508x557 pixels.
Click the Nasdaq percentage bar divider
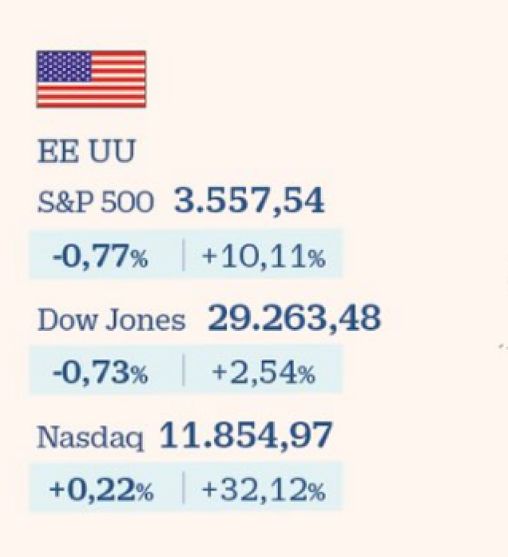pos(184,487)
